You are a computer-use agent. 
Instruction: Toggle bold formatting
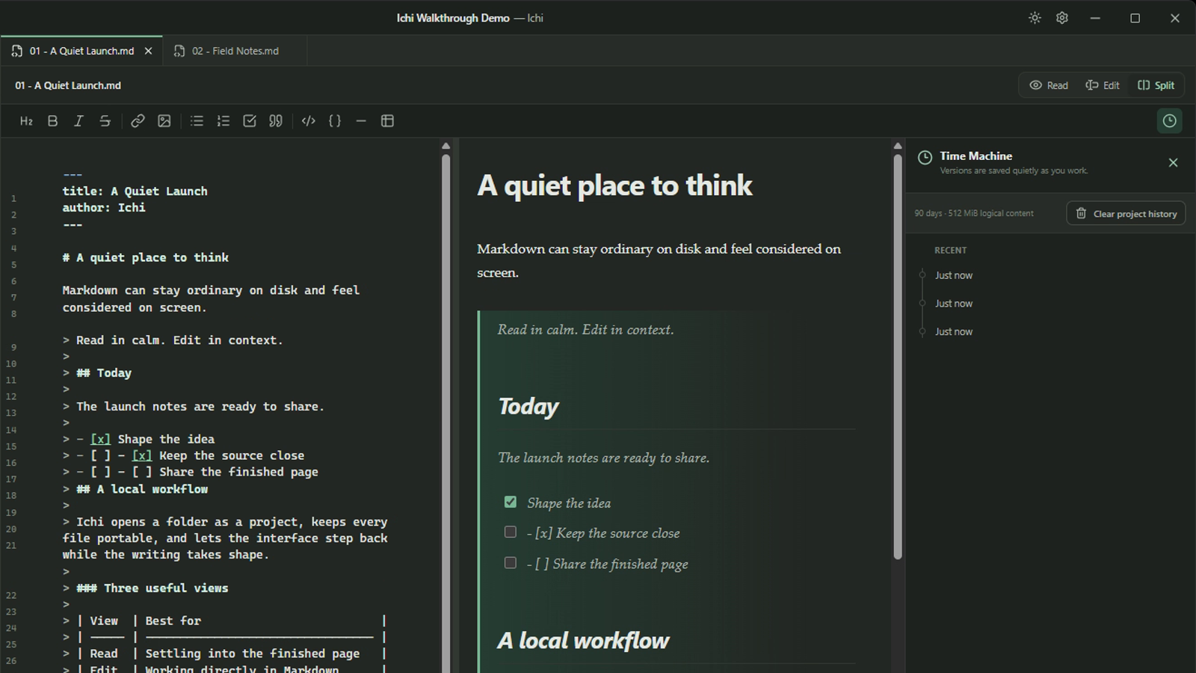52,121
